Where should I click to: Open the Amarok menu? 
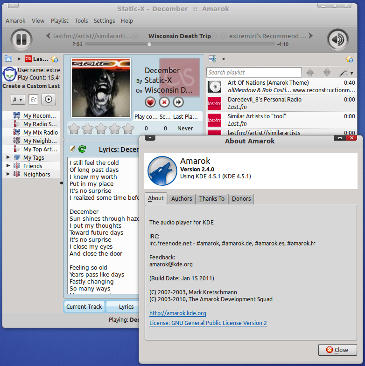pos(15,21)
